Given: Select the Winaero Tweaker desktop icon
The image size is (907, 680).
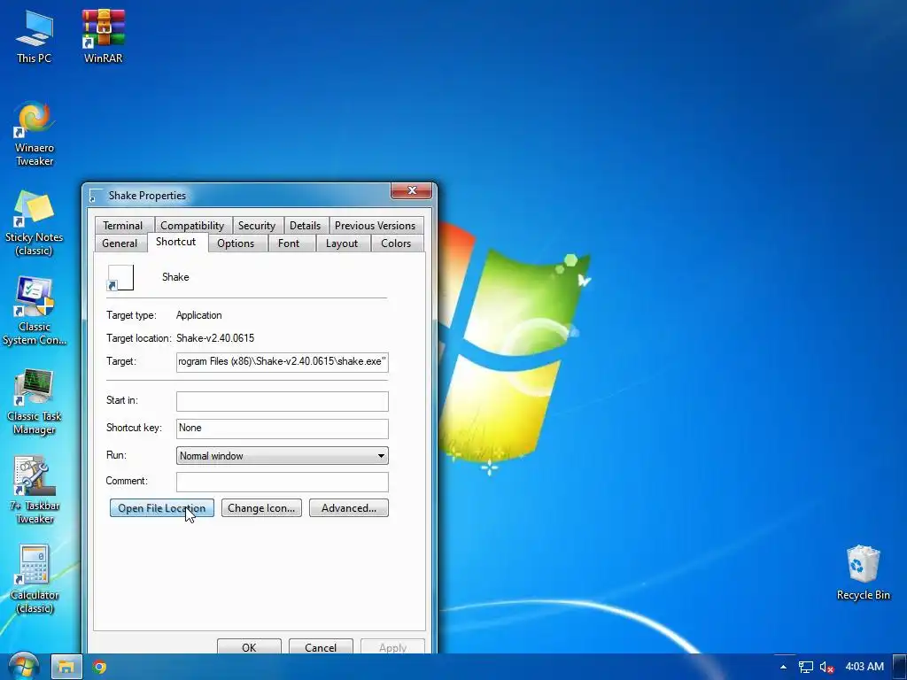Looking at the screenshot, I should [x=35, y=135].
